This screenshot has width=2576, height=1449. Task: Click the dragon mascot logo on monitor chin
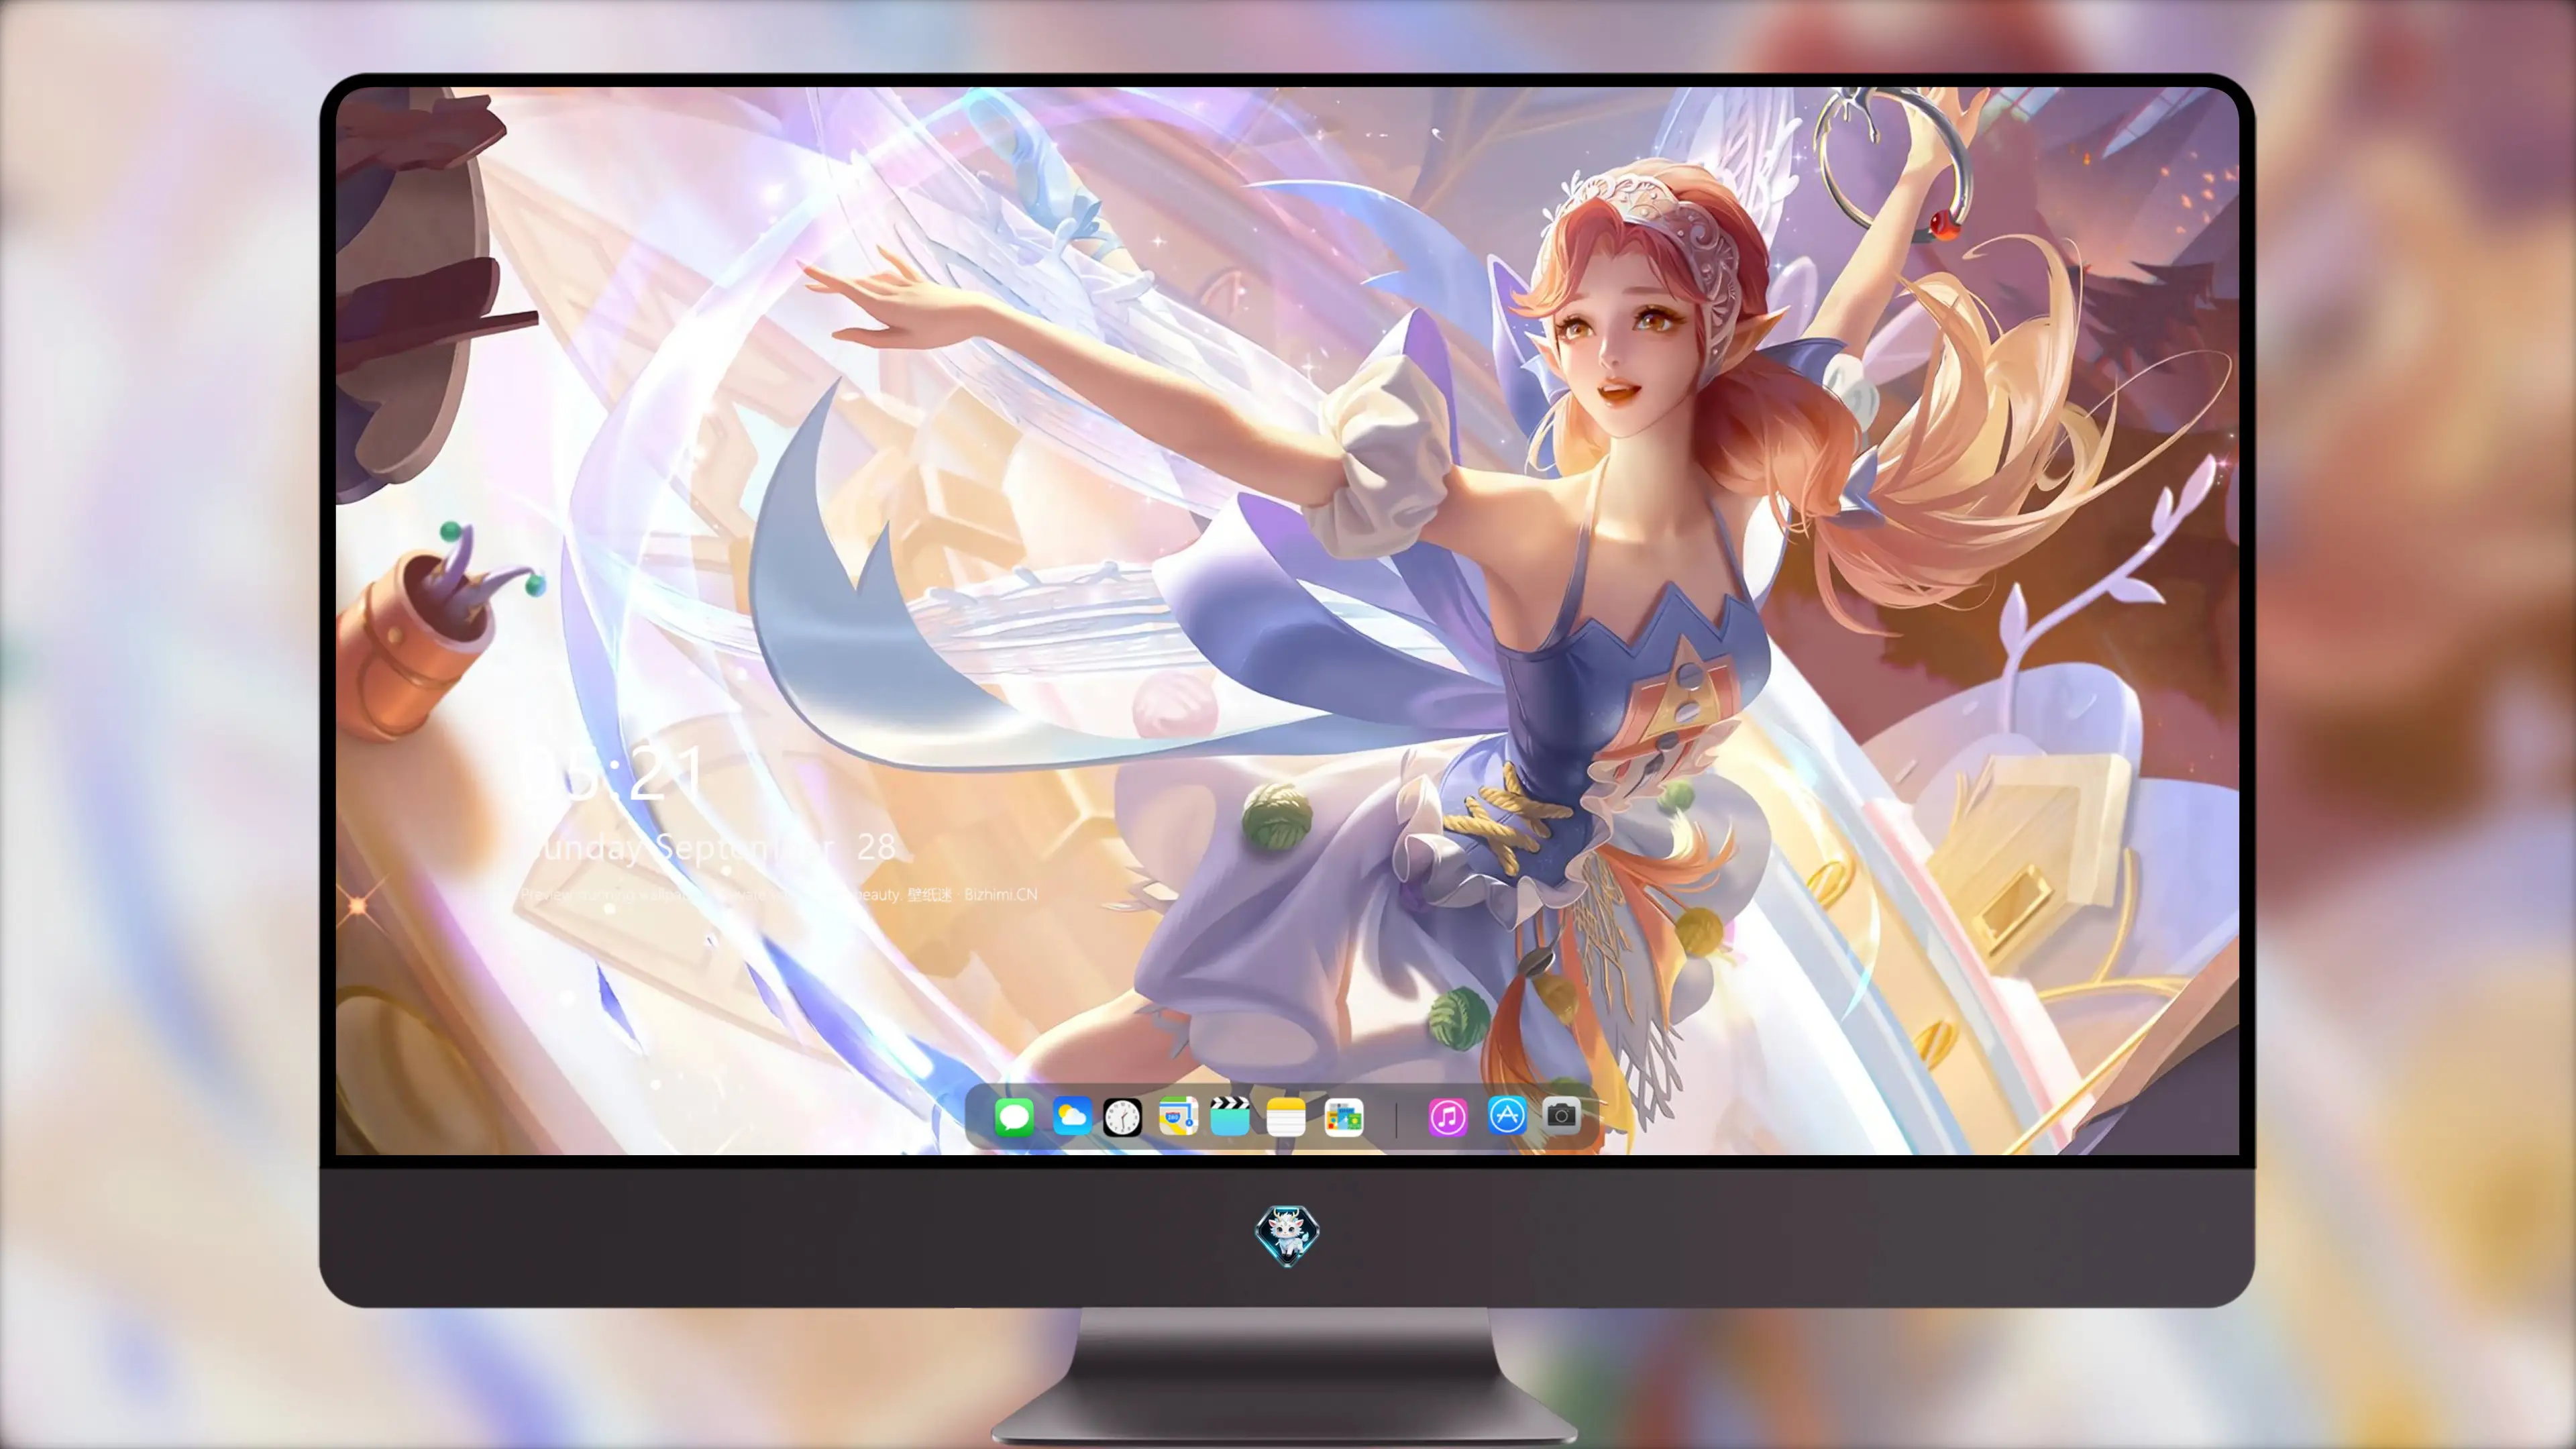[1287, 1235]
